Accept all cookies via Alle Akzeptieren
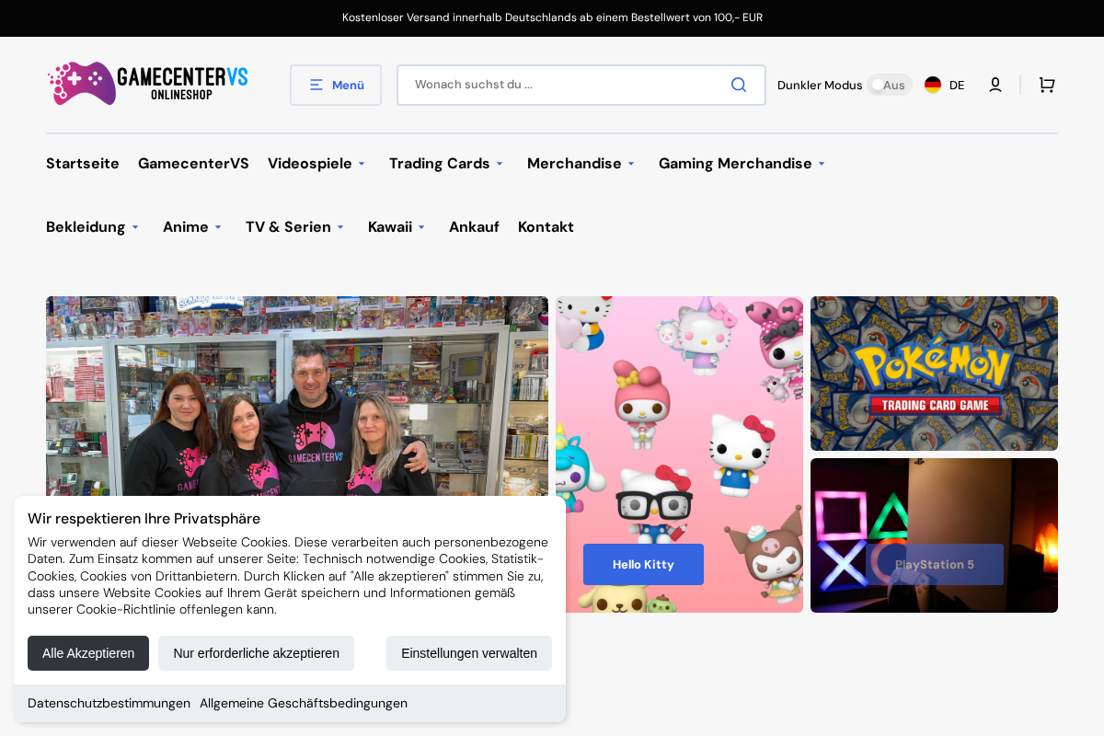Image resolution: width=1104 pixels, height=736 pixels. pyautogui.click(x=88, y=653)
